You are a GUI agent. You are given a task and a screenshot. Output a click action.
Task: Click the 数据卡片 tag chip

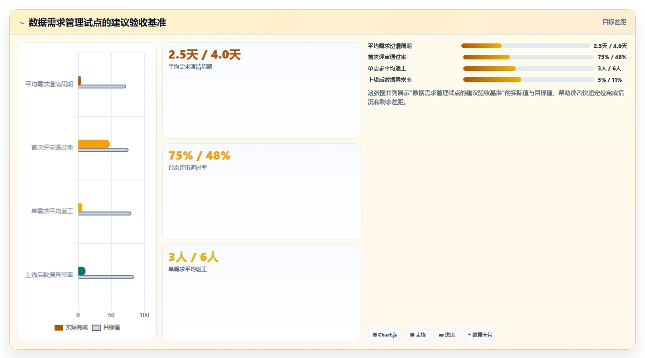point(480,335)
